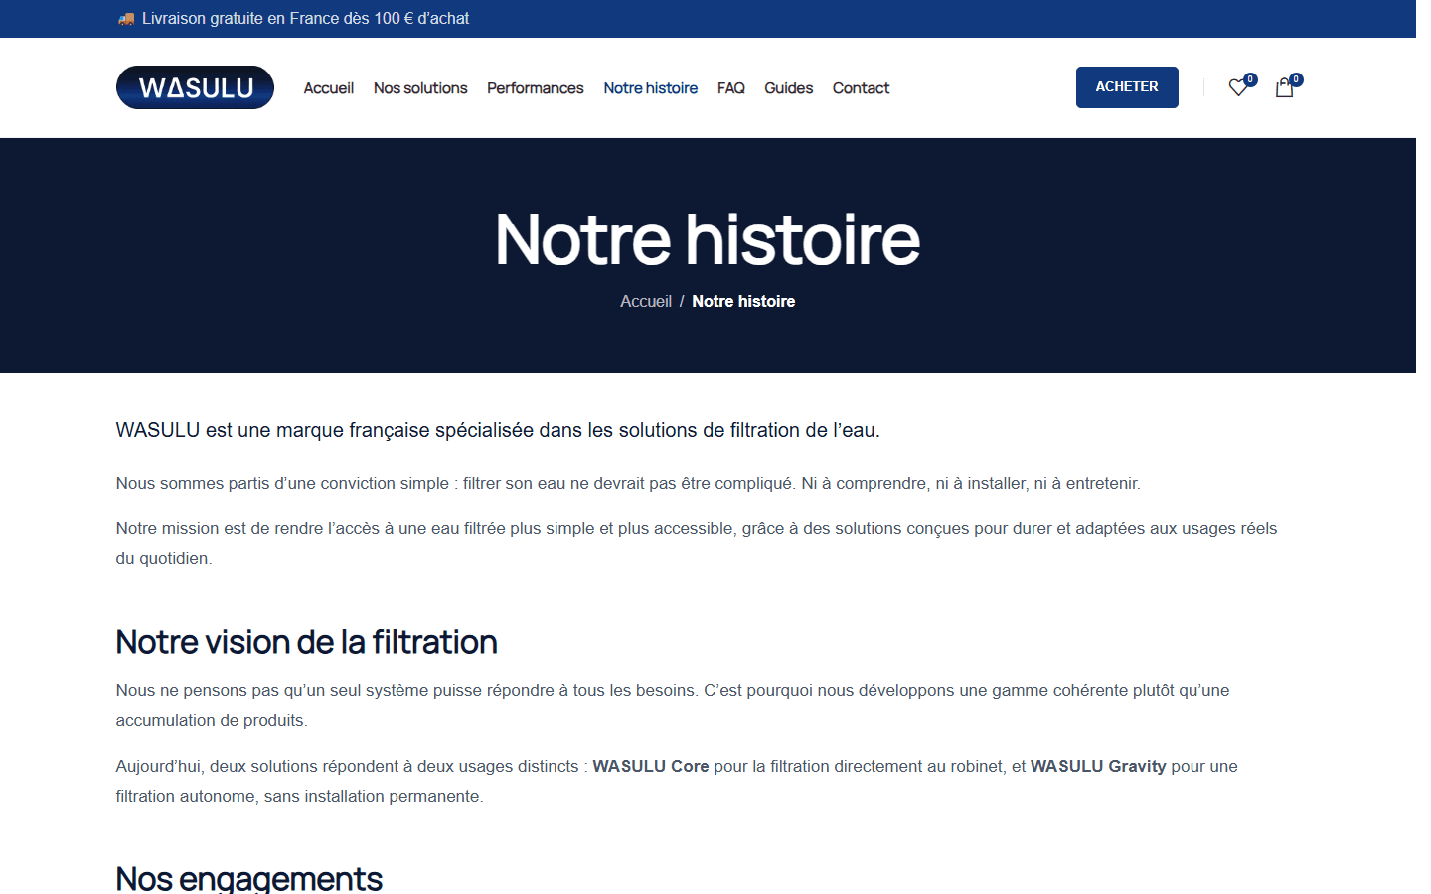Image resolution: width=1431 pixels, height=894 pixels.
Task: Click the Nos engagements heading
Action: [x=248, y=878]
